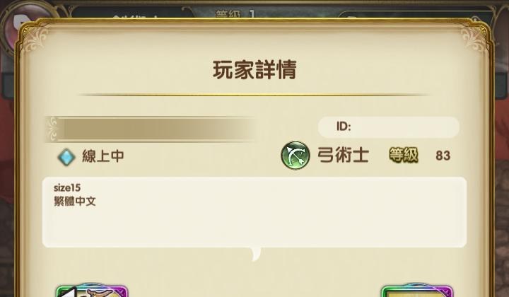The width and height of the screenshot is (509, 297).
Task: Click the gold divider line below the title
Action: [255, 95]
